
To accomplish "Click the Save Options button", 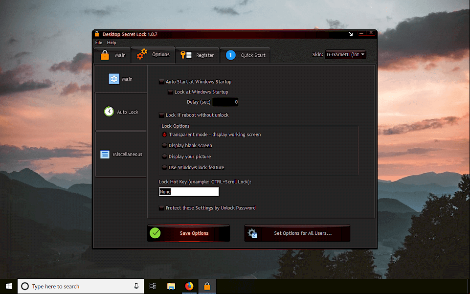I will coord(189,233).
